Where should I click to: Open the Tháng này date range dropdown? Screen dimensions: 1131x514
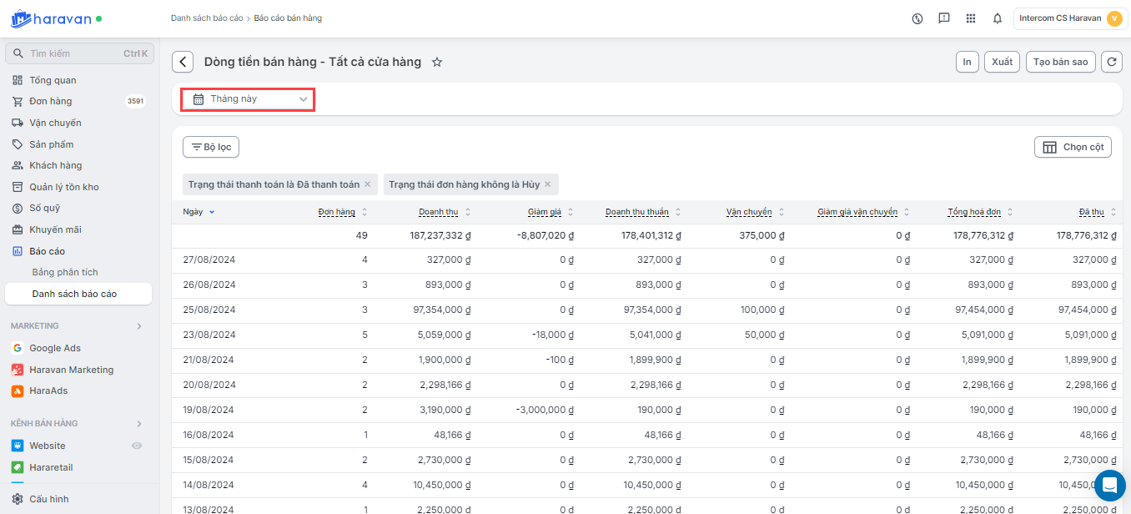[249, 99]
